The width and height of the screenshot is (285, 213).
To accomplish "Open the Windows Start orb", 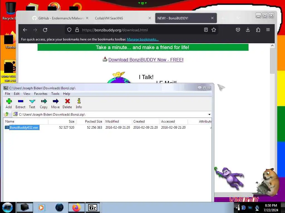I will (x=7, y=207).
